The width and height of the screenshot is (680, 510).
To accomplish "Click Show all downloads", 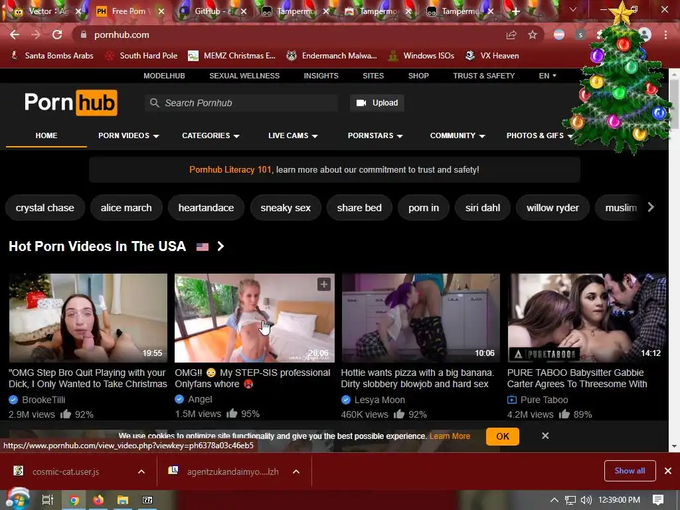I will [630, 471].
